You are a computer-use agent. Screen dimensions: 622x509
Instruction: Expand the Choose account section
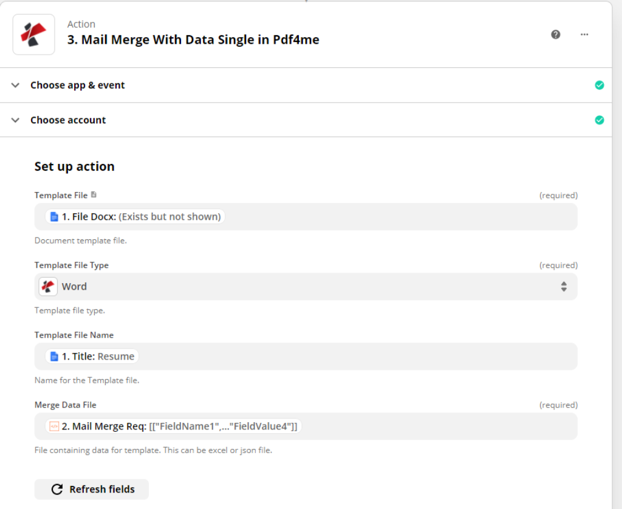16,120
